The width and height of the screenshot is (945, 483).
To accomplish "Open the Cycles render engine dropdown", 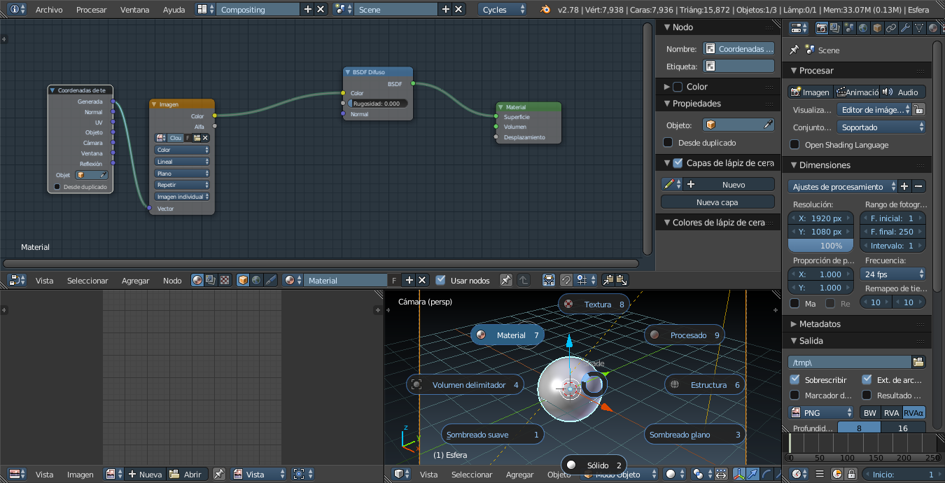I will 503,10.
